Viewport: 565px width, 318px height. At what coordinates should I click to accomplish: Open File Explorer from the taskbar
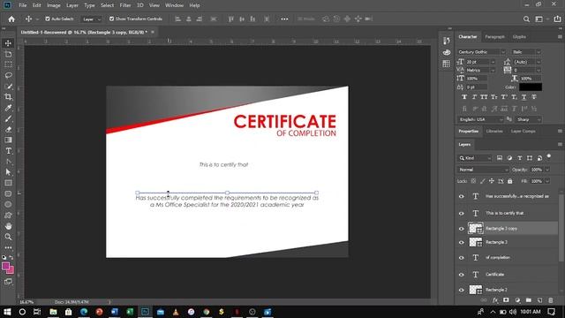53,312
